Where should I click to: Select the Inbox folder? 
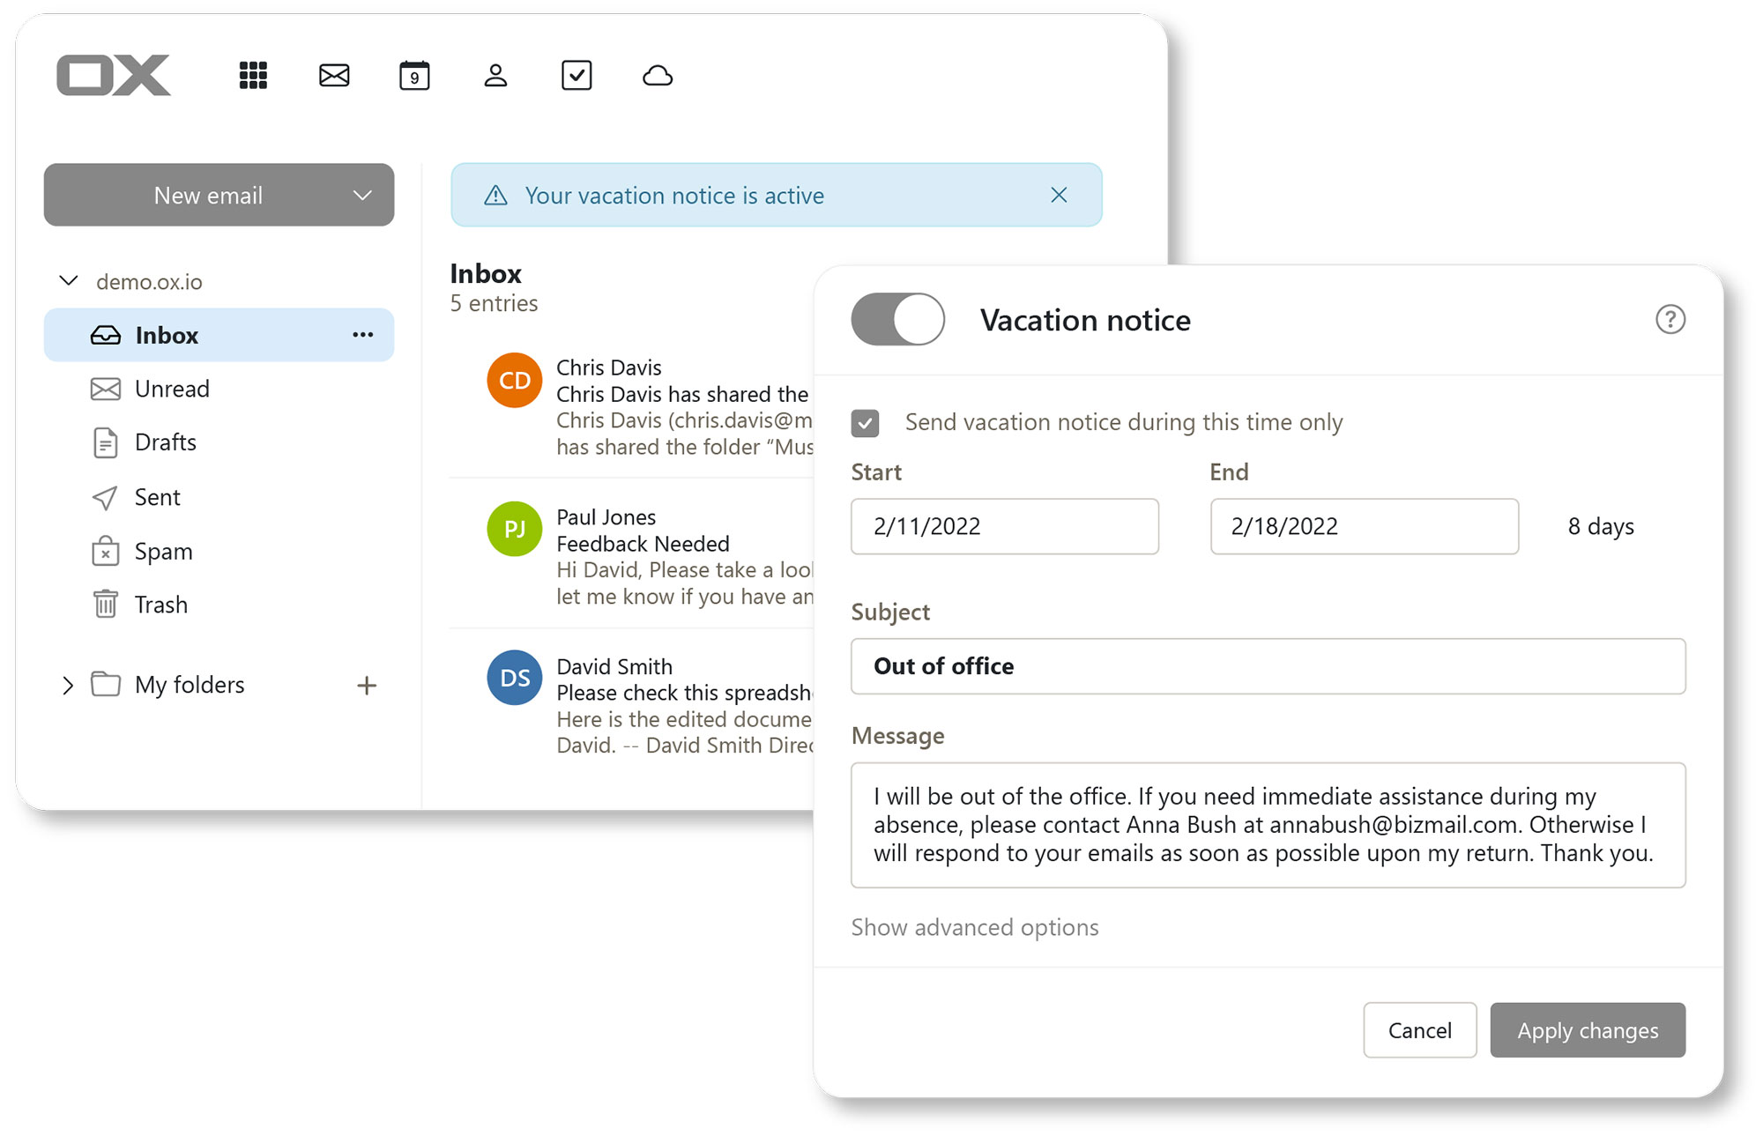pyautogui.click(x=219, y=335)
